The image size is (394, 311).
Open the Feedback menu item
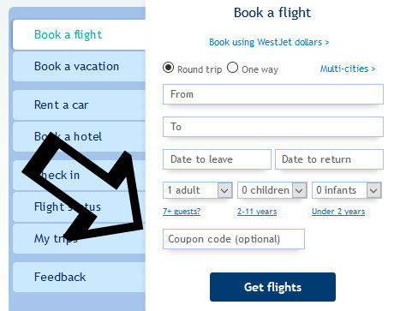[79, 277]
